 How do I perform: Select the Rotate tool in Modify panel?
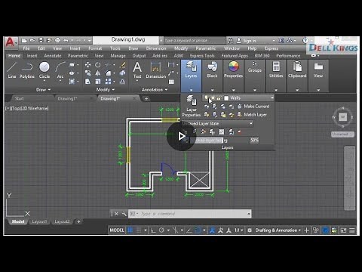coord(97,65)
